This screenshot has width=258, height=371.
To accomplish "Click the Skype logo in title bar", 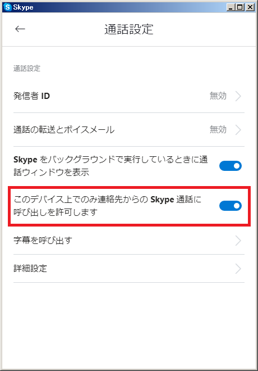I will (7, 7).
